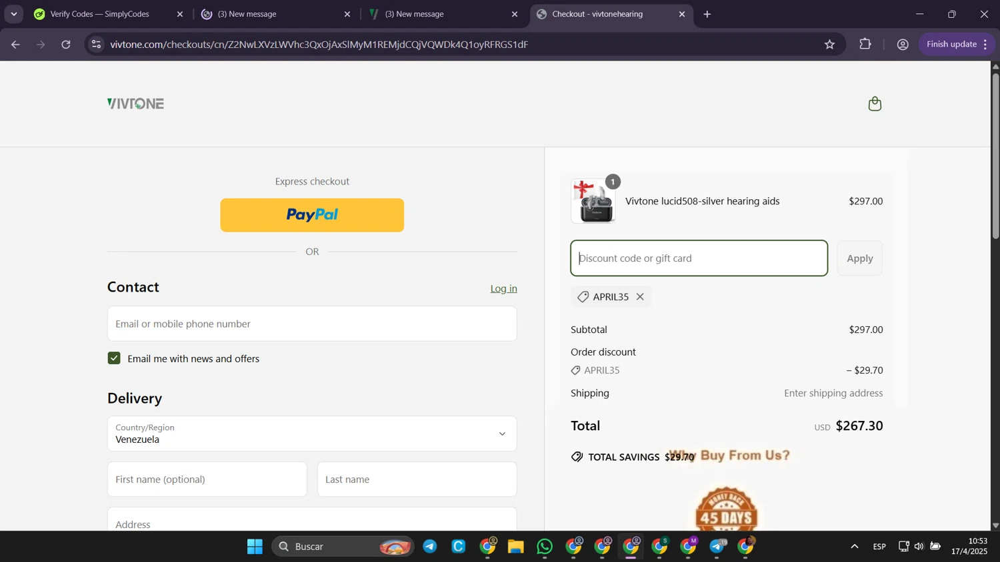Open the Chrome profile icon
Screen dimensions: 1000x562
pyautogui.click(x=903, y=45)
